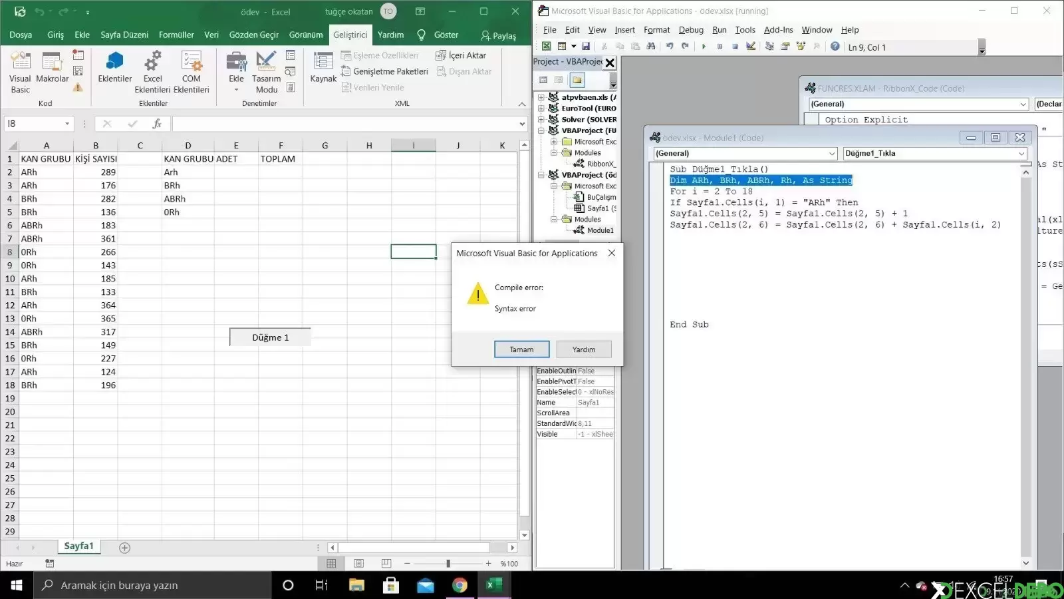1064x599 pixels.
Task: Close the Project Explorer panel
Action: pyautogui.click(x=610, y=63)
